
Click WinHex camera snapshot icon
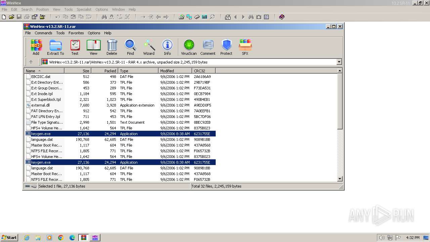(259, 17)
